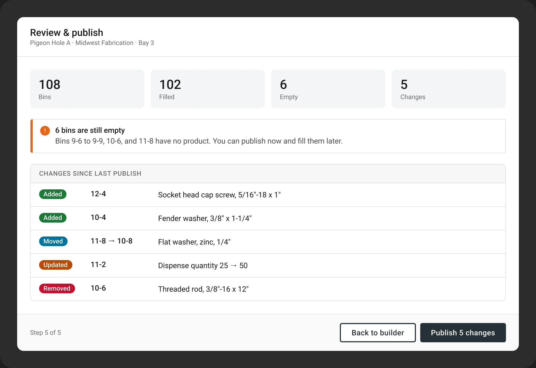536x368 pixels.
Task: Click the bin cell "11-2"
Action: click(x=98, y=265)
